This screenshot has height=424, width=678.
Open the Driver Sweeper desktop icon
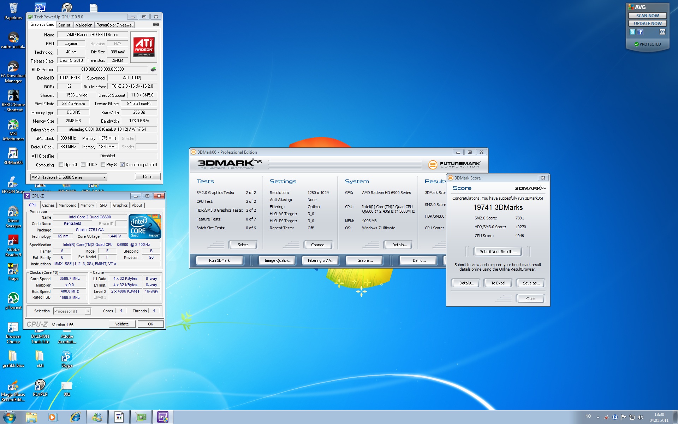pos(13,217)
